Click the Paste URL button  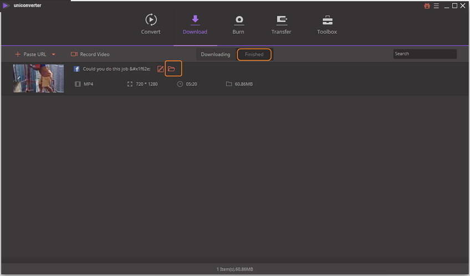30,54
